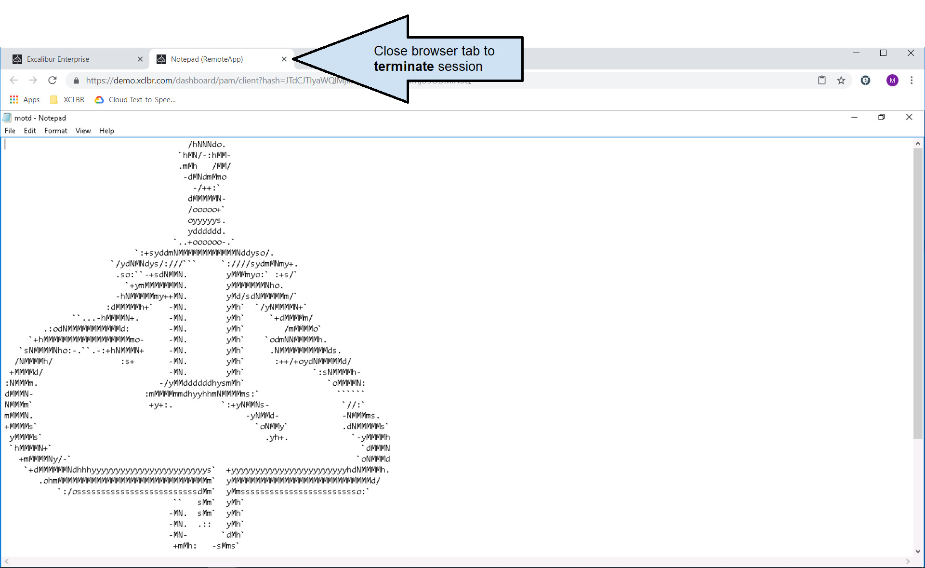Click the browser forward arrow
925x568 pixels.
coord(33,80)
